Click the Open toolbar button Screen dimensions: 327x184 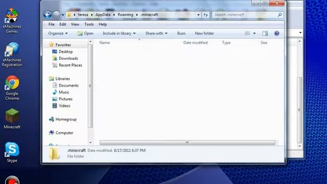85,33
